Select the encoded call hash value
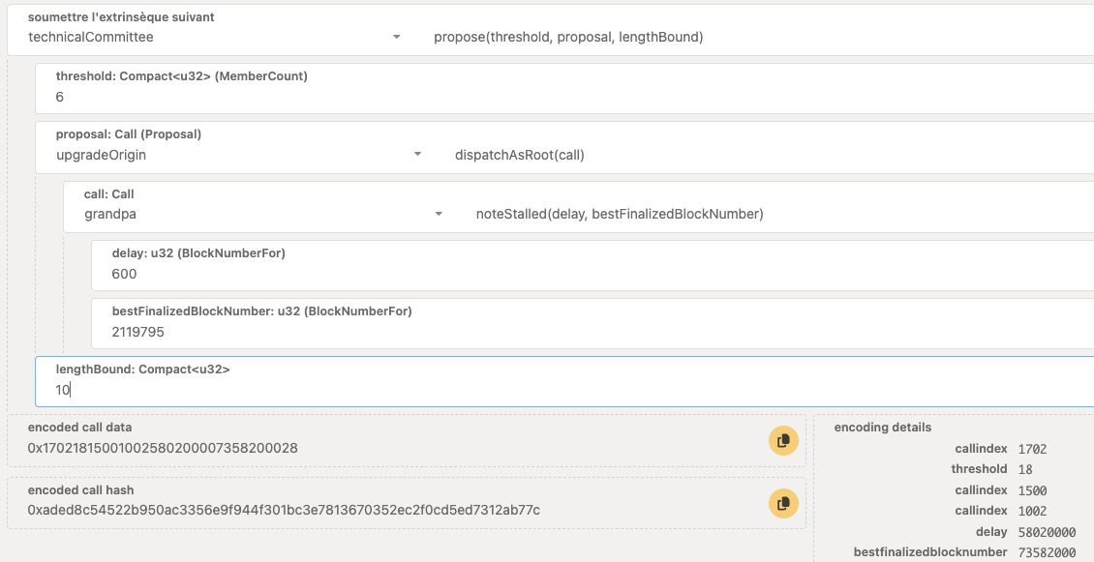Screen dimensions: 1094x562 pos(284,510)
